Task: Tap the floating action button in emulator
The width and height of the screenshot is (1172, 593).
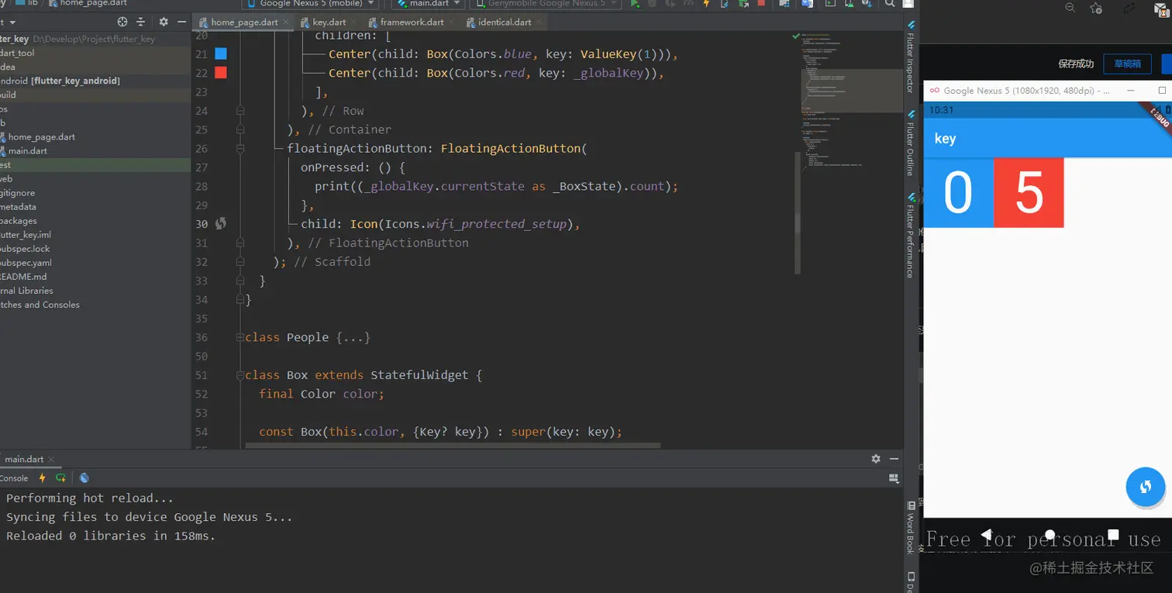Action: click(x=1145, y=486)
